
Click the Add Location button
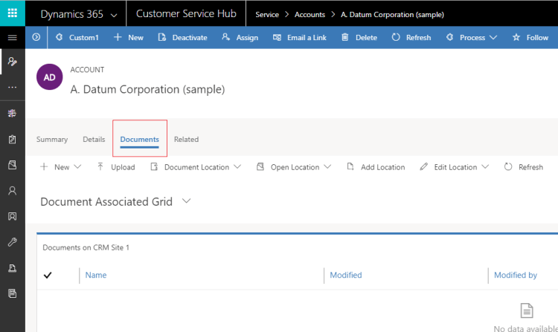(x=376, y=167)
